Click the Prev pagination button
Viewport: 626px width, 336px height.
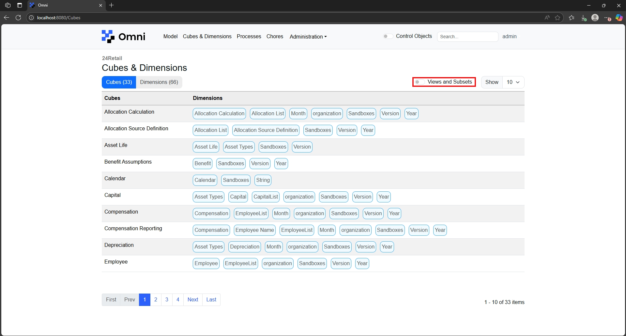130,299
